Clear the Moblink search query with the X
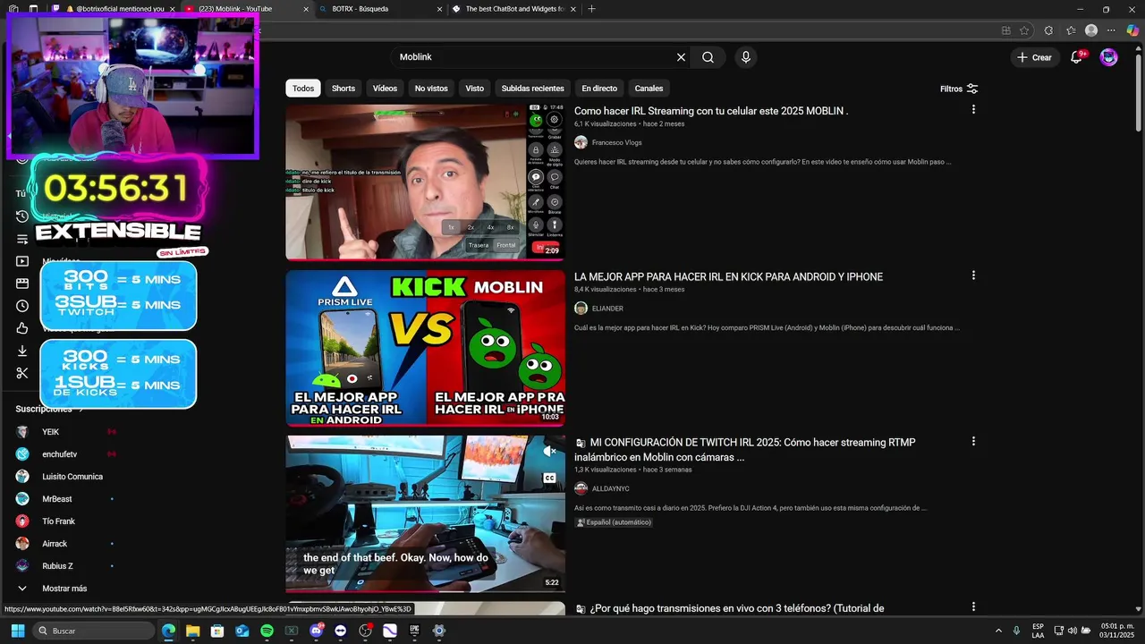Image resolution: width=1145 pixels, height=644 pixels. (x=681, y=57)
